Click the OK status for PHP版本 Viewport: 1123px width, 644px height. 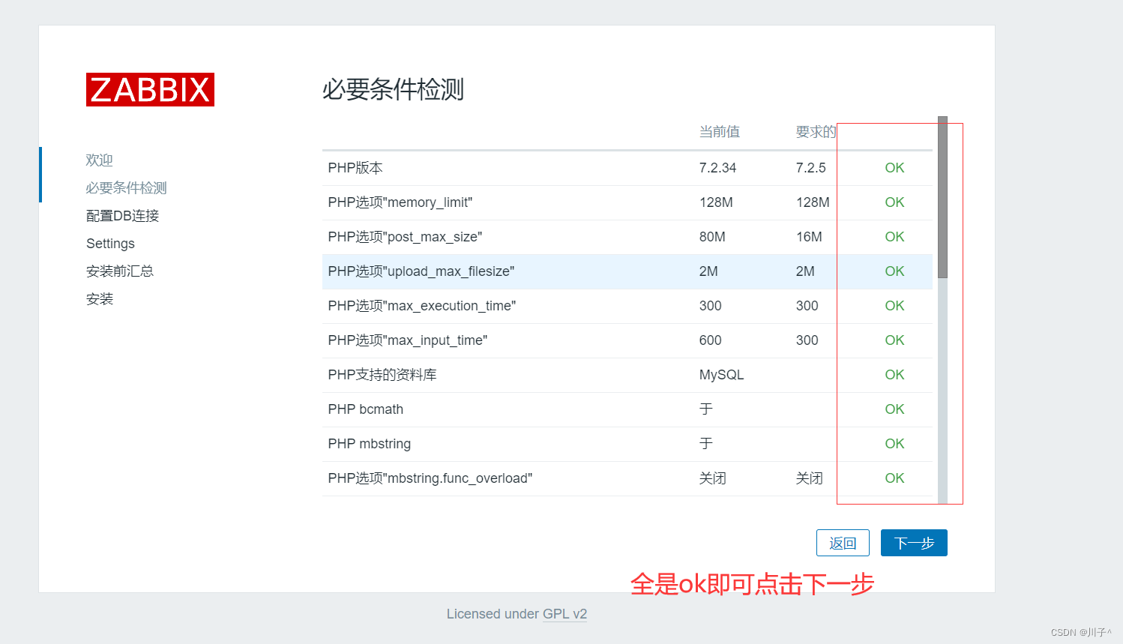coord(894,167)
